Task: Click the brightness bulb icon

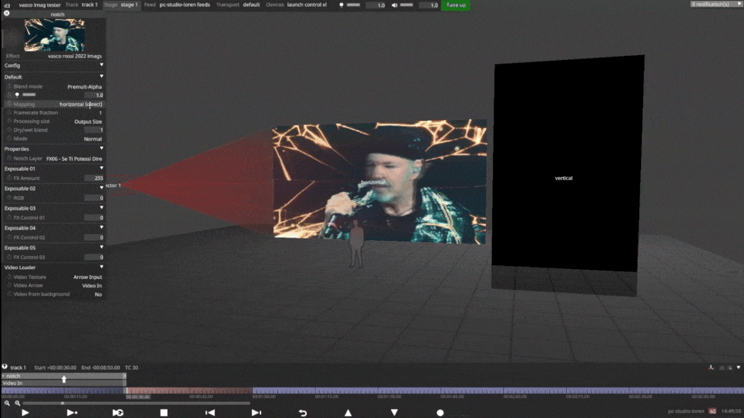Action: pos(17,95)
